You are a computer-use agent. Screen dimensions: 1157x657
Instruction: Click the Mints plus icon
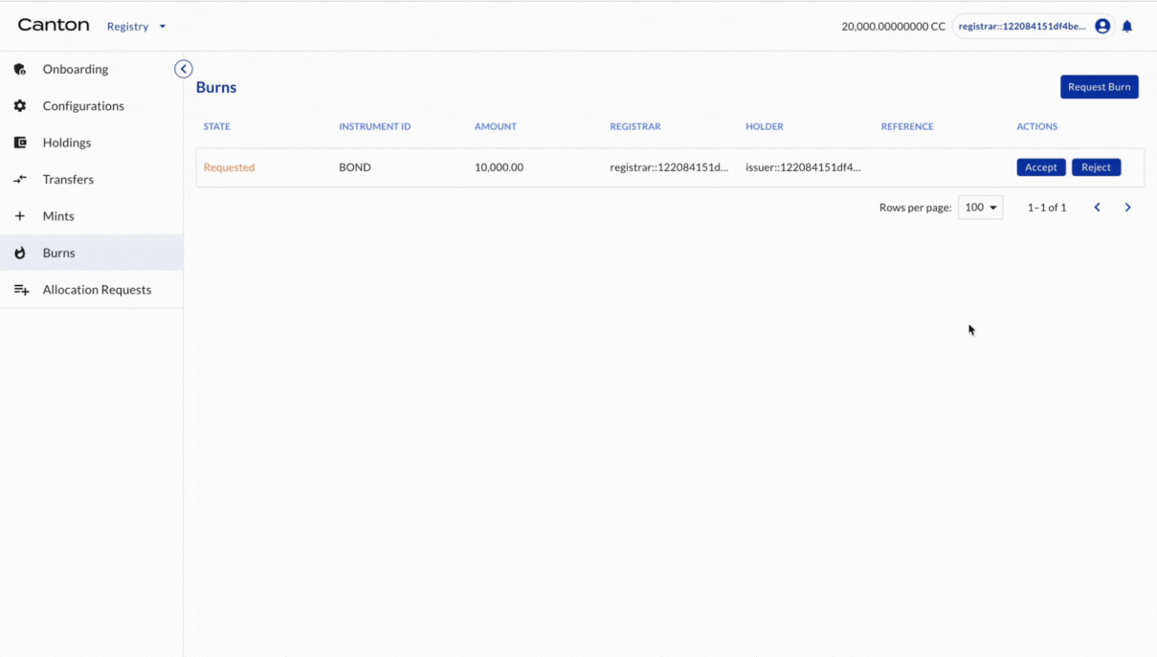click(20, 215)
